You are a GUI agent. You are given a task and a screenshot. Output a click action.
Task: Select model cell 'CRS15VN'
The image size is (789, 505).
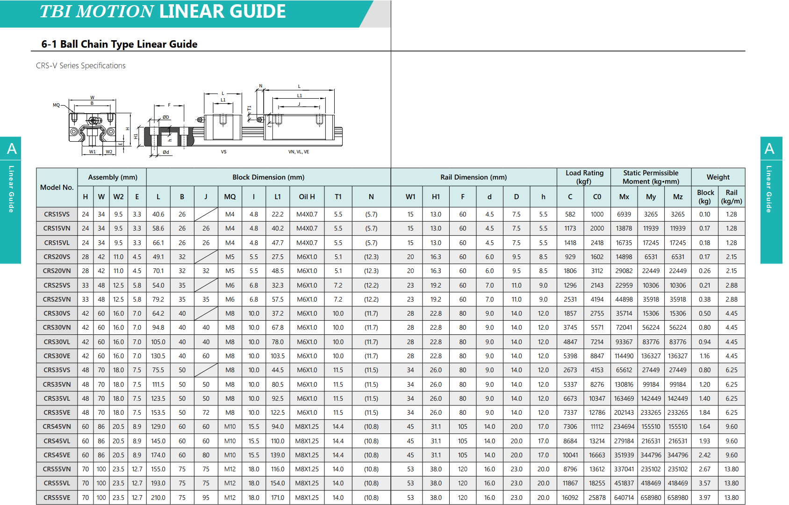[57, 228]
